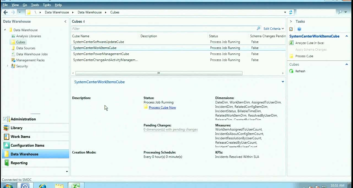Collapse the Data Warehouse tree root

pyautogui.click(x=5, y=30)
